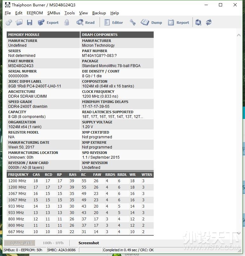Open the EEPROM menu
The width and height of the screenshot is (245, 256).
35,13
